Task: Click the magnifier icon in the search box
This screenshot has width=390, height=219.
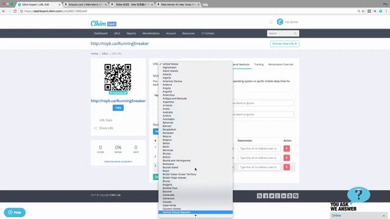Action: (x=295, y=33)
